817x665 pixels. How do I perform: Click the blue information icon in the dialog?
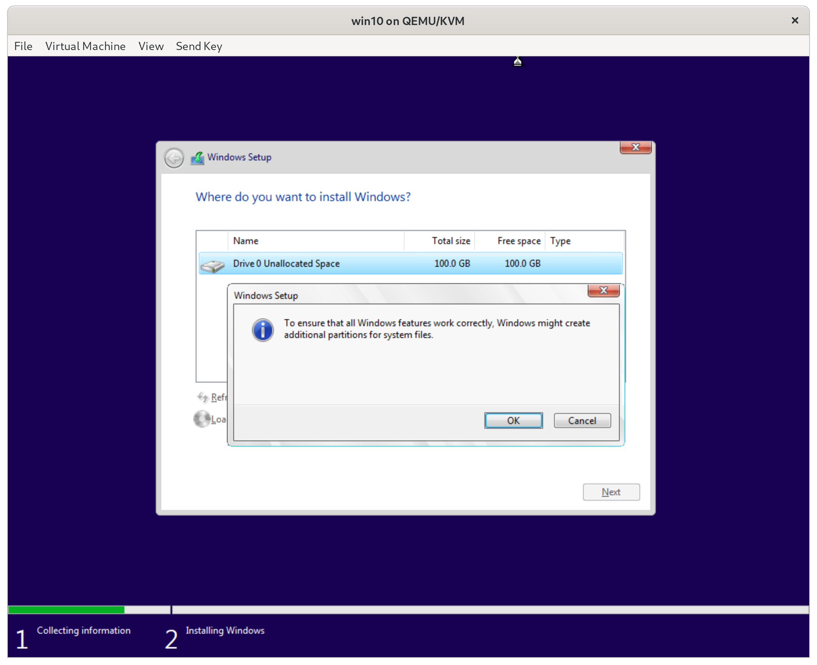click(263, 330)
